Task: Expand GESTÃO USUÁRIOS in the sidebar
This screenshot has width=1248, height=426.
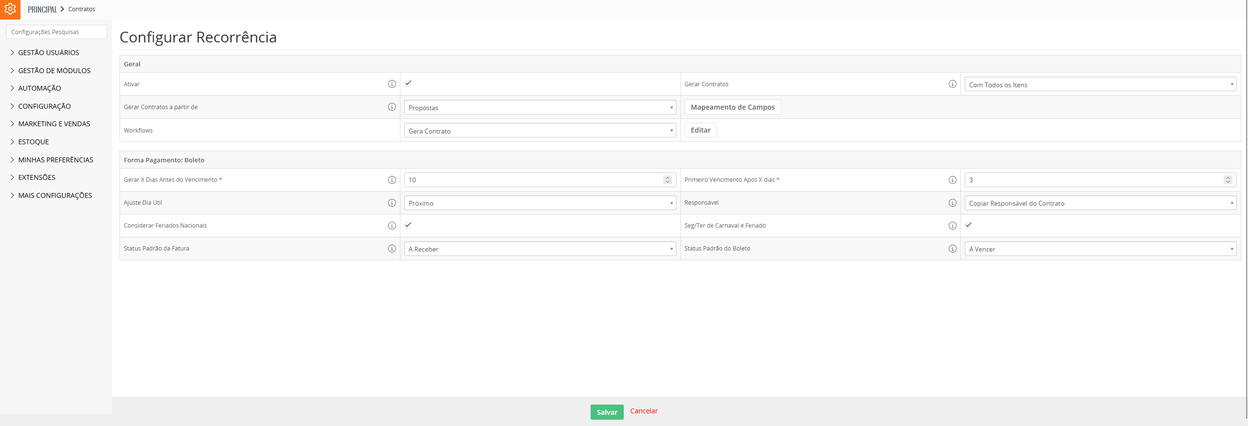Action: [x=48, y=53]
